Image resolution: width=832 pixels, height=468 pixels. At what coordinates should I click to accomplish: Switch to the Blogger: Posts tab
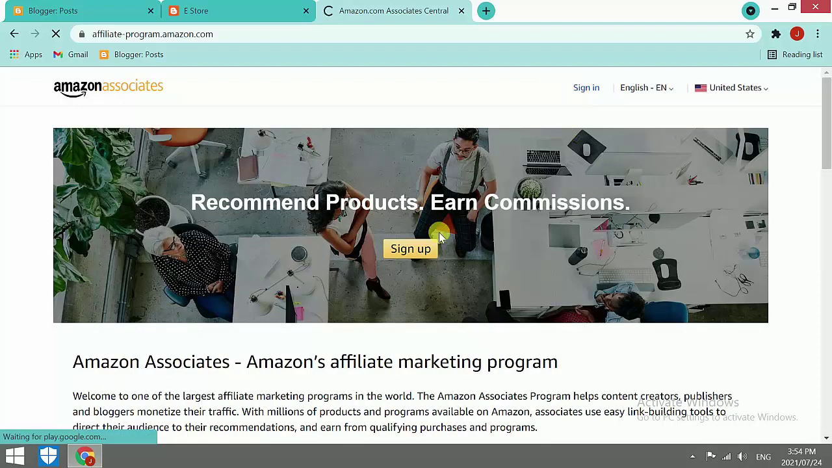pyautogui.click(x=81, y=10)
